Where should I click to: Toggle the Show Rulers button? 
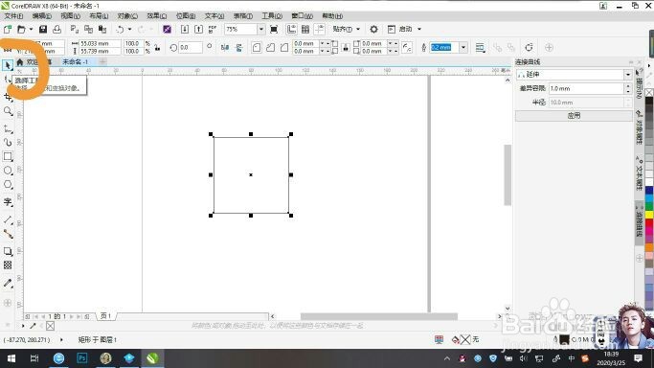291,29
